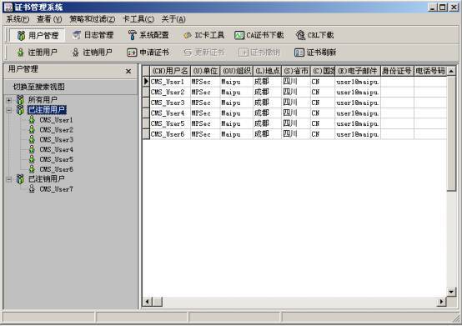Click the vertical scrollbar thumb

[451, 133]
